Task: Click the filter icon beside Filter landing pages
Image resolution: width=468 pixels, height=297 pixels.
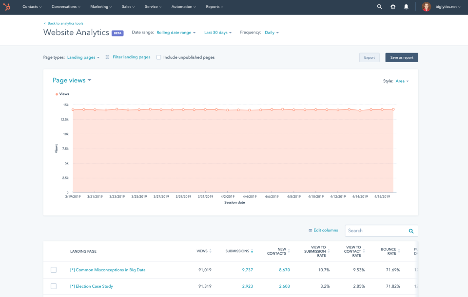Action: coord(108,57)
